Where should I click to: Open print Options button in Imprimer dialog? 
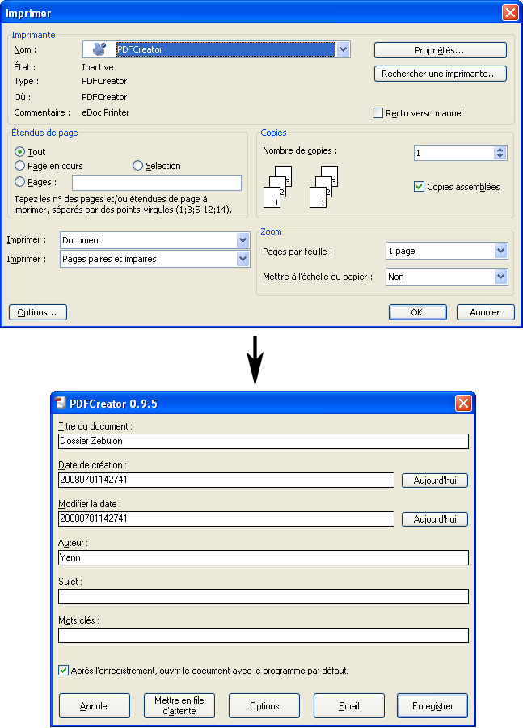[38, 312]
